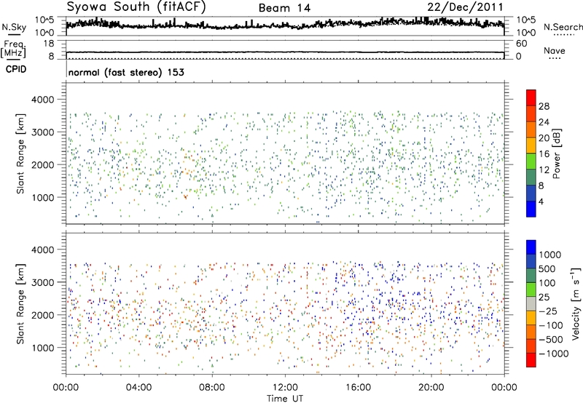Click the 'Slant Range [km]' label of the power panel

[20, 153]
